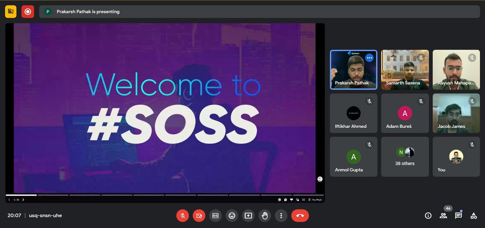The image size is (485, 228).
Task: Click the muted mic icon on Anmol Gupta's tile
Action: coord(369,144)
